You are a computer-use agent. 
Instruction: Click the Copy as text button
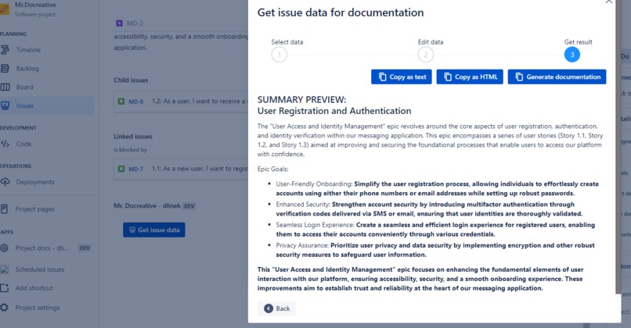pyautogui.click(x=401, y=77)
